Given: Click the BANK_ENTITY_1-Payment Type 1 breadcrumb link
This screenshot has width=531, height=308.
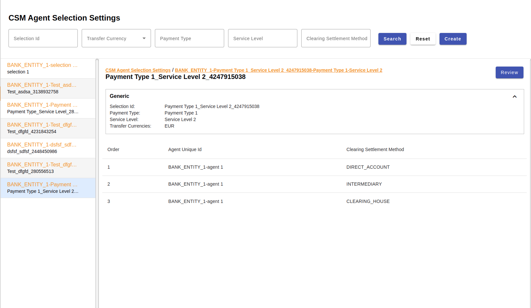Looking at the screenshot, I should coord(278,70).
